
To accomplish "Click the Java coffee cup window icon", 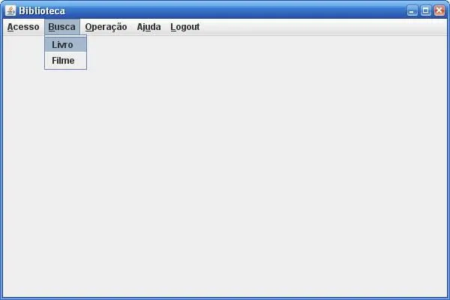I will [10, 10].
